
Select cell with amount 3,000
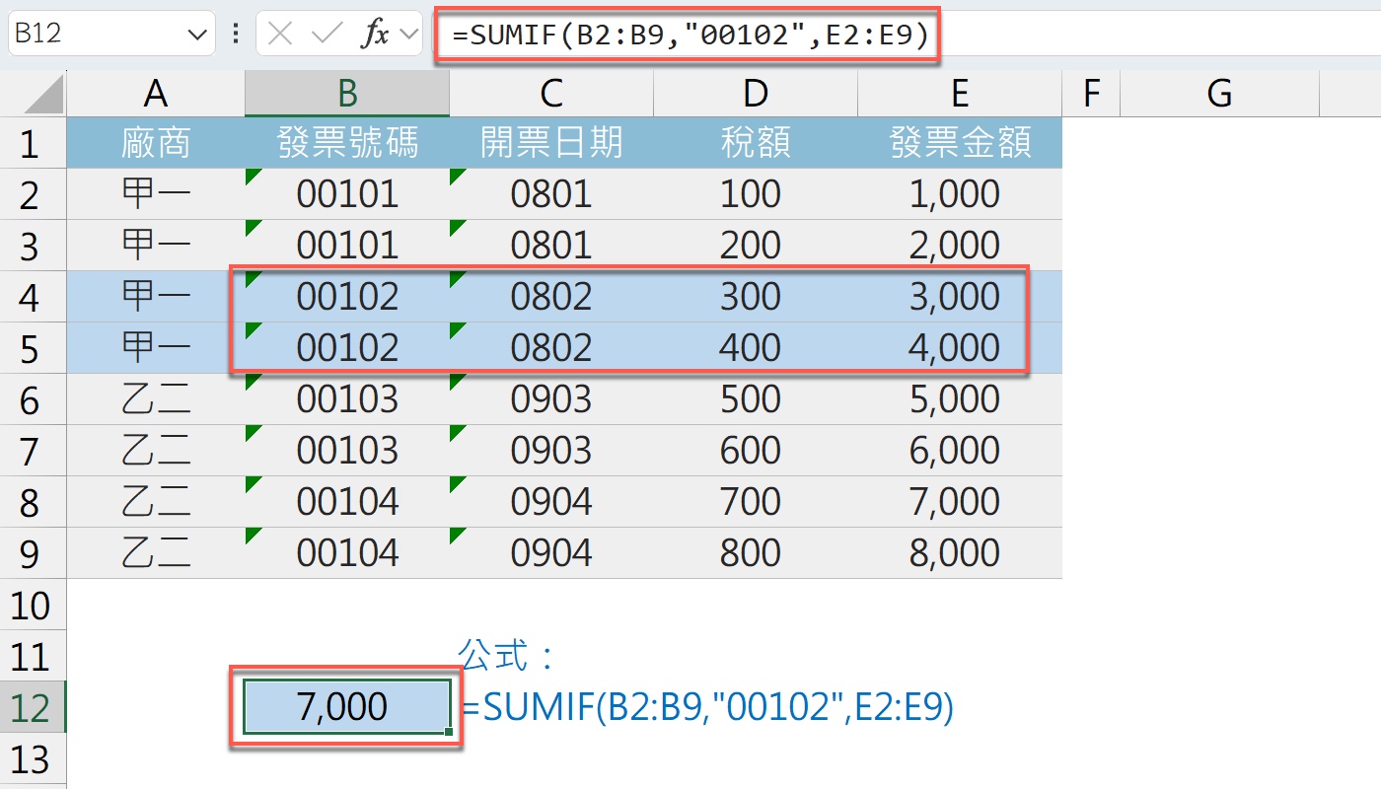point(960,297)
